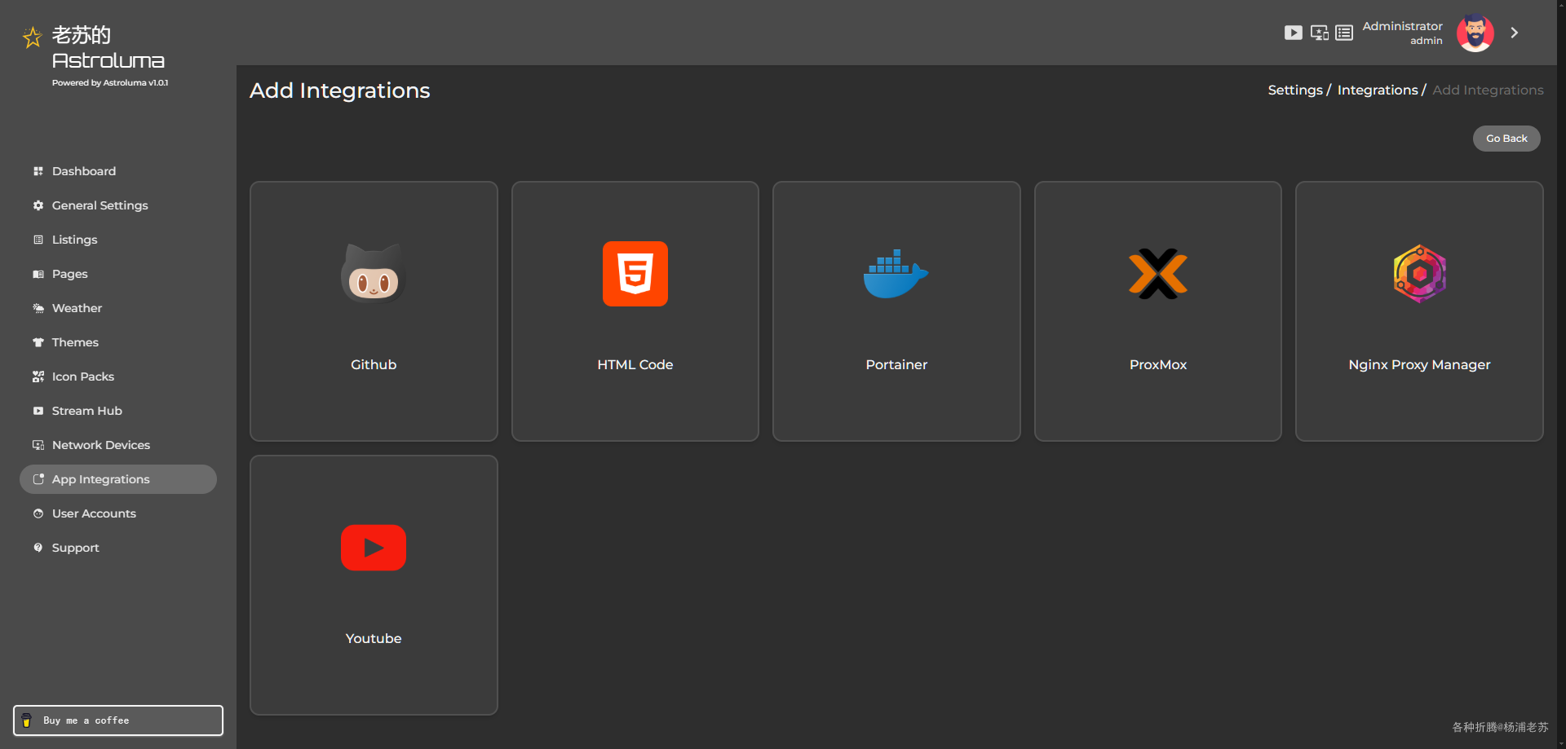Open Support in the sidebar

tap(118, 548)
